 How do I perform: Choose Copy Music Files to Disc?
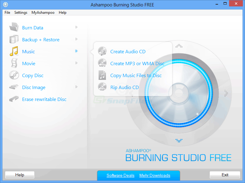pos(136,75)
